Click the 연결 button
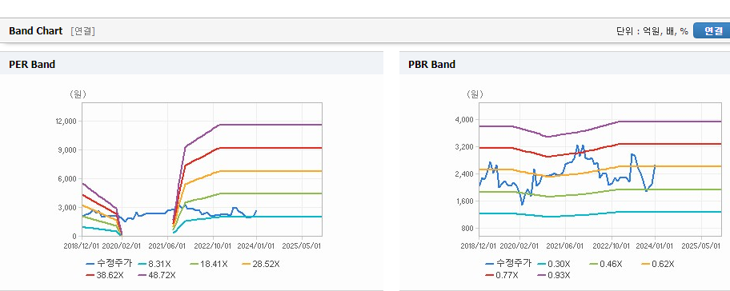Viewport: 730px width, 291px height. (x=712, y=30)
